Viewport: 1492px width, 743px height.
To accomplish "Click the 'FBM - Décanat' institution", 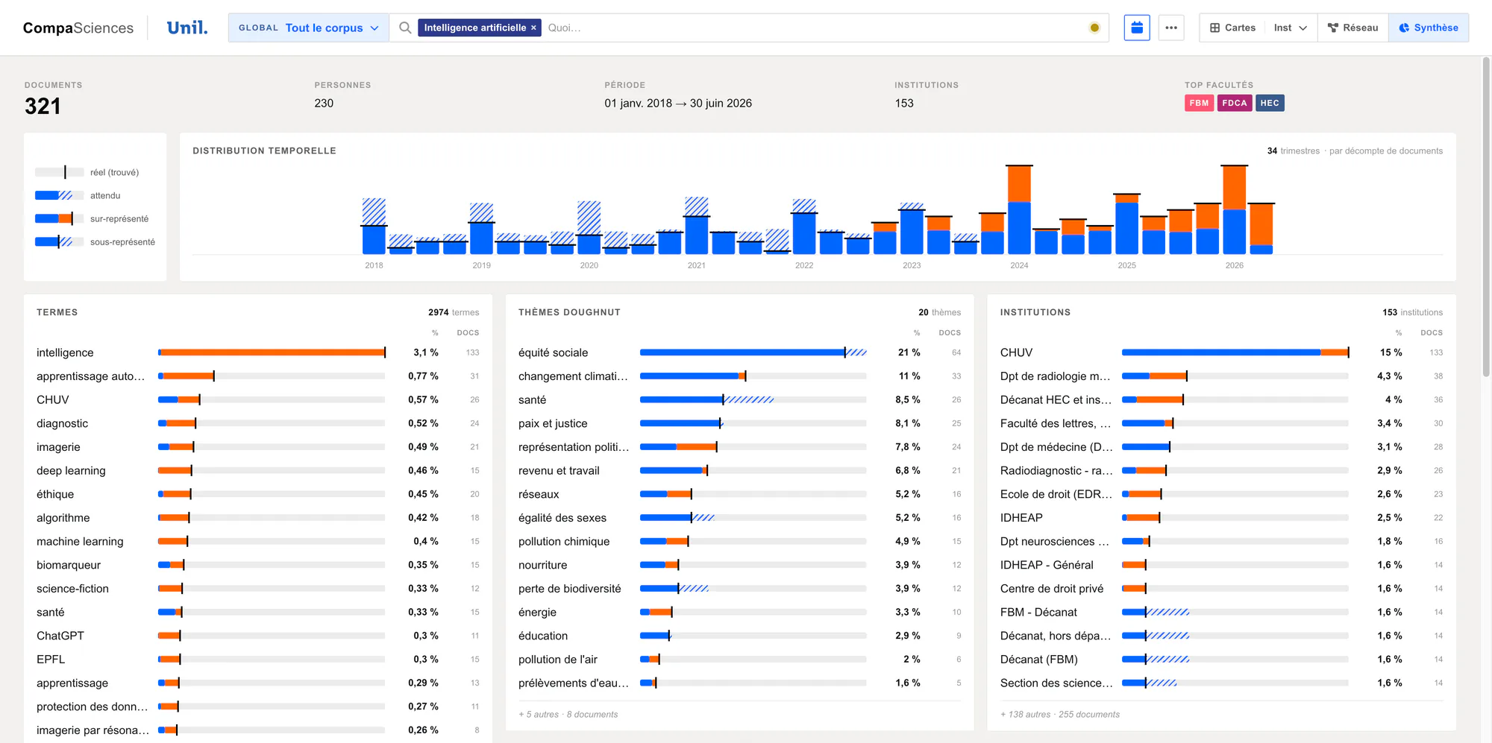I will coord(1038,613).
